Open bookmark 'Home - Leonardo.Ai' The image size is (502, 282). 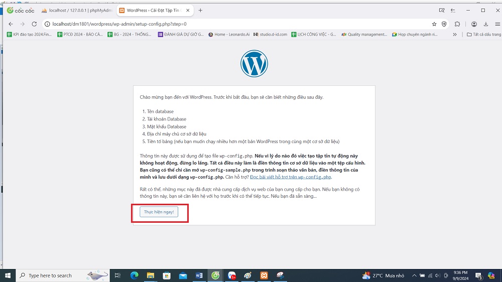(x=229, y=34)
